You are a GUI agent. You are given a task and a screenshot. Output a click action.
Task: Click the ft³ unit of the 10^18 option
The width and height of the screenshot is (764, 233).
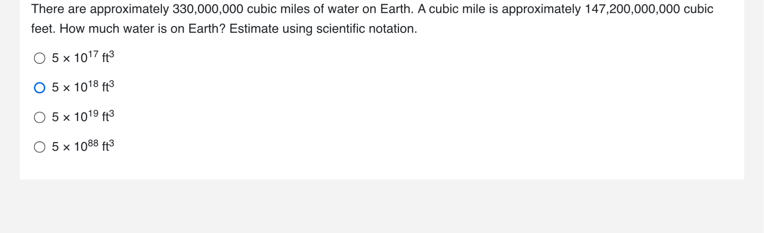pyautogui.click(x=108, y=86)
